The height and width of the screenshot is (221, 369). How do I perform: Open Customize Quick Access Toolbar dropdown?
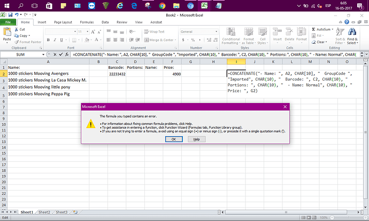tap(35, 15)
